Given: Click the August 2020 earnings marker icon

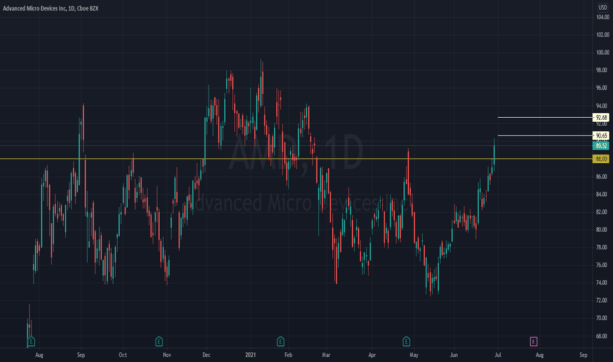Looking at the screenshot, I should pyautogui.click(x=32, y=342).
